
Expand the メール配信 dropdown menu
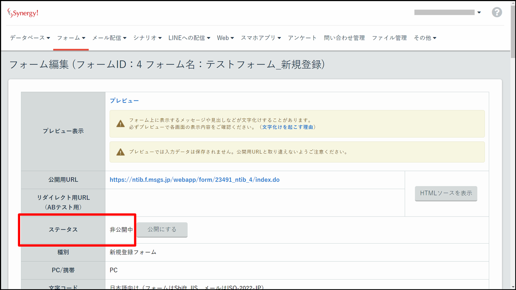tap(109, 38)
